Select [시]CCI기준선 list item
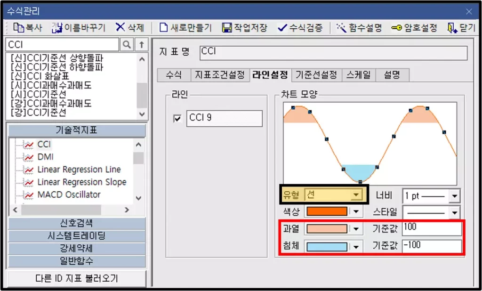The width and height of the screenshot is (482, 291). [x=38, y=94]
